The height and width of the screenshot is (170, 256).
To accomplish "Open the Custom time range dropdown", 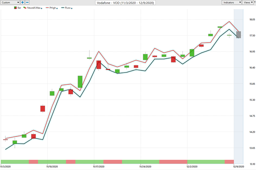I will 10,2.
